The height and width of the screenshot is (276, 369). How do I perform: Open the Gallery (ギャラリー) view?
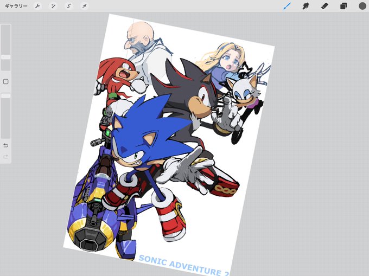(16, 6)
